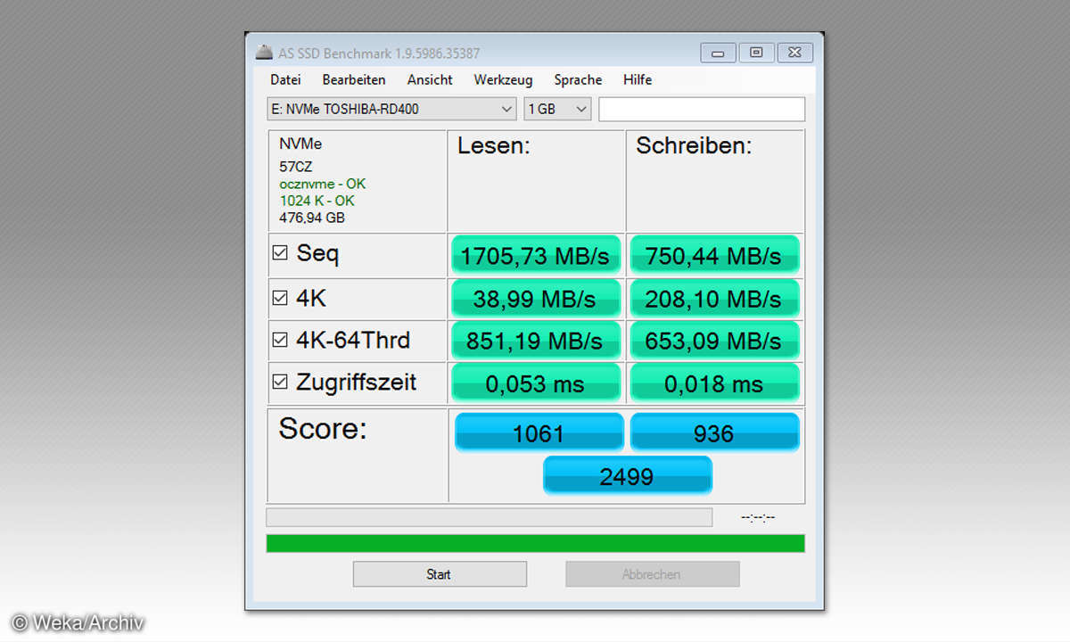Open the drive selection dropdown E: NVMe TOSHIBA-RD400

click(391, 109)
